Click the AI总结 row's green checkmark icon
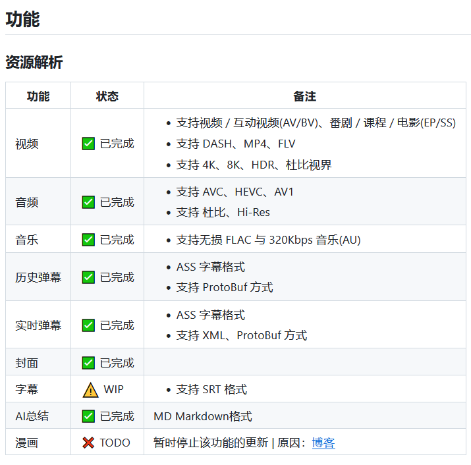The image size is (471, 465). click(x=88, y=416)
